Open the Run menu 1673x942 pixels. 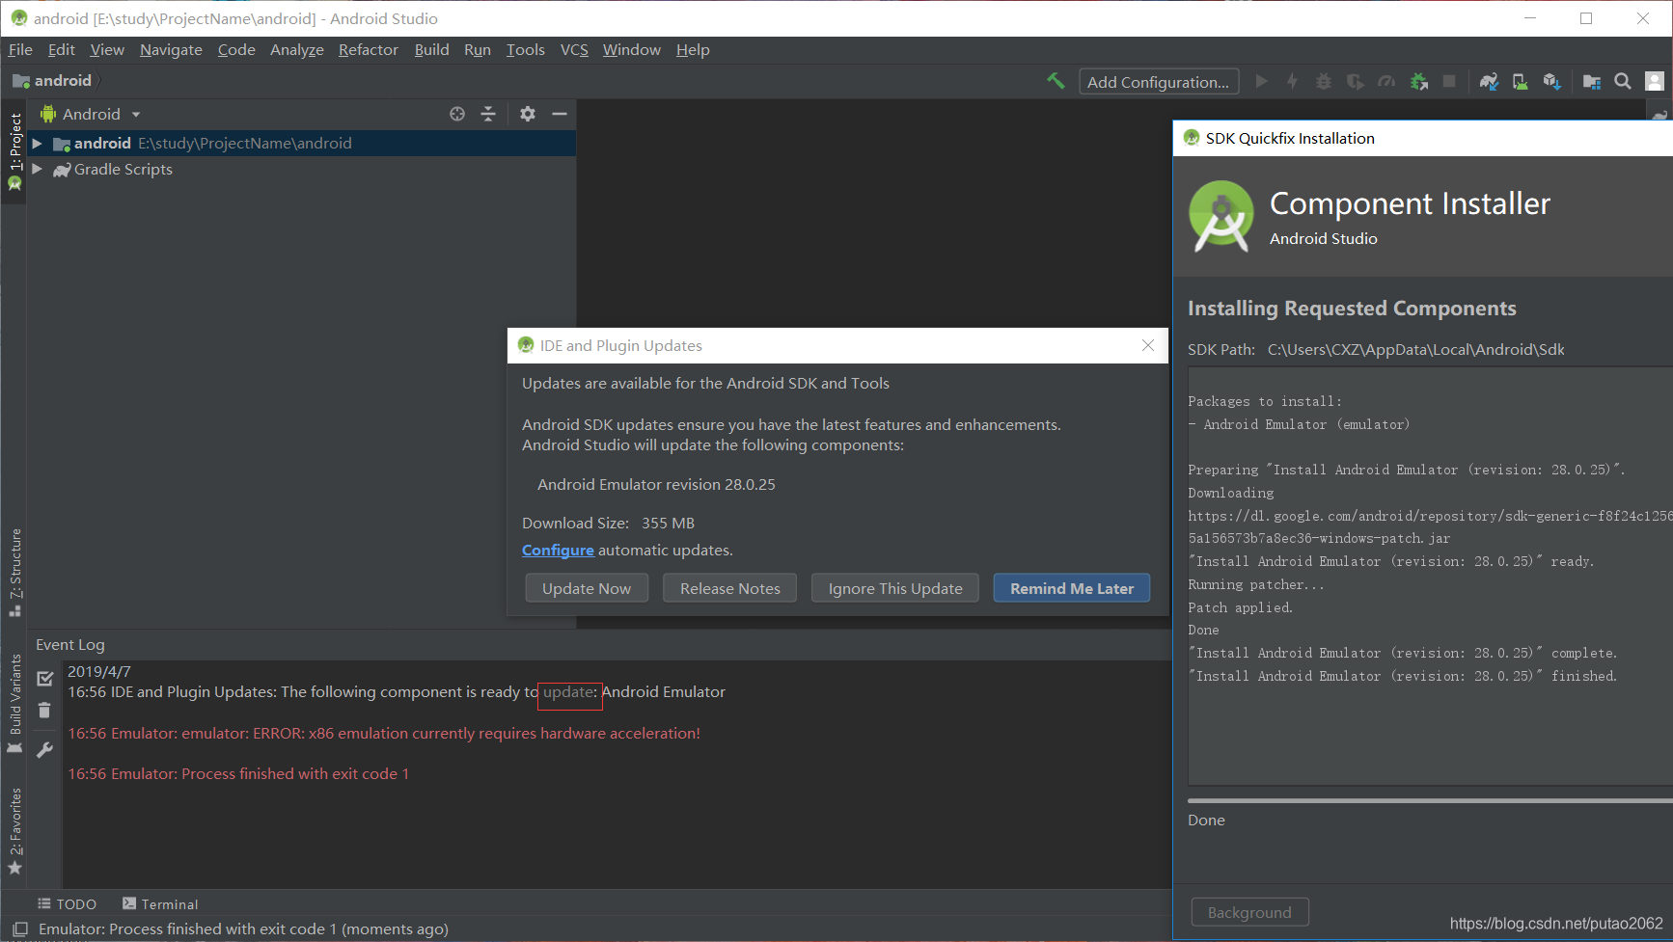click(478, 49)
